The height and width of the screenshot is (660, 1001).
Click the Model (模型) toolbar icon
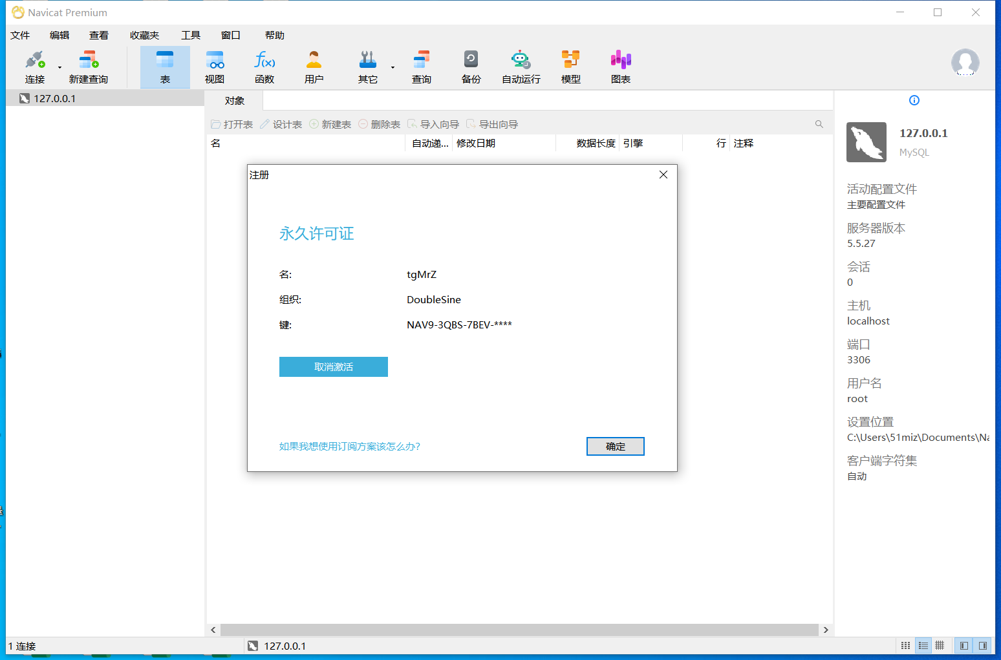tap(571, 67)
